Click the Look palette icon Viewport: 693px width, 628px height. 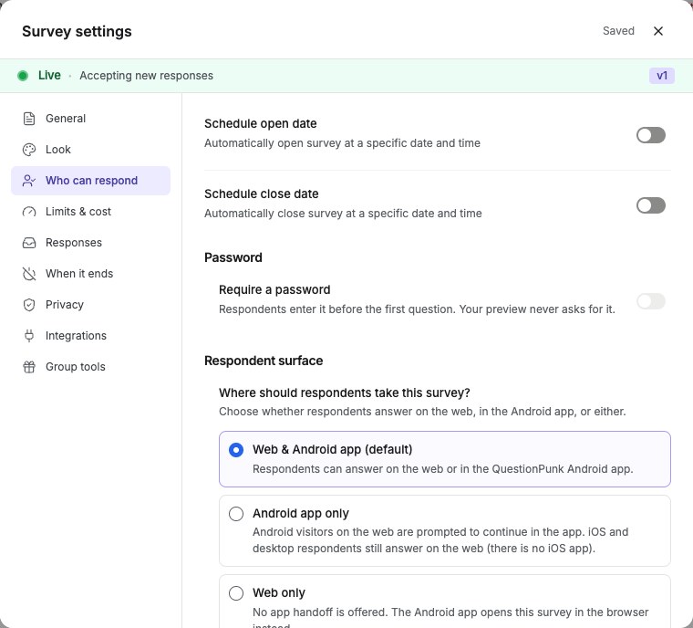[29, 150]
